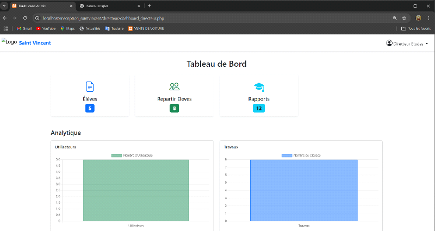The image size is (435, 231).
Task: Bookmark this page with star icon
Action: (404, 18)
